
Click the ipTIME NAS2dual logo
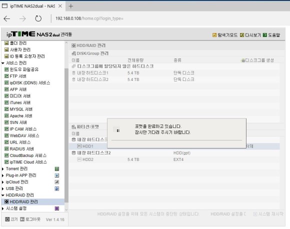click(39, 34)
